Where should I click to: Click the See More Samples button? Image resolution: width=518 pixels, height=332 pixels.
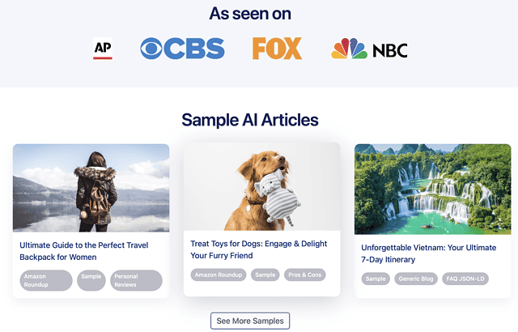coord(250,321)
